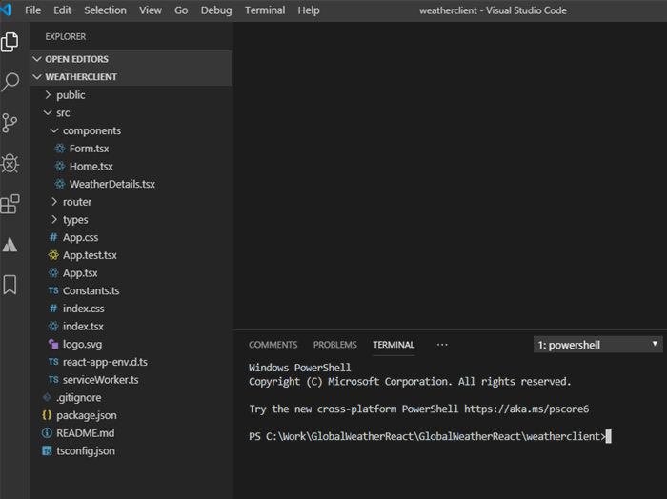667x499 pixels.
Task: Open the File menu
Action: click(32, 10)
